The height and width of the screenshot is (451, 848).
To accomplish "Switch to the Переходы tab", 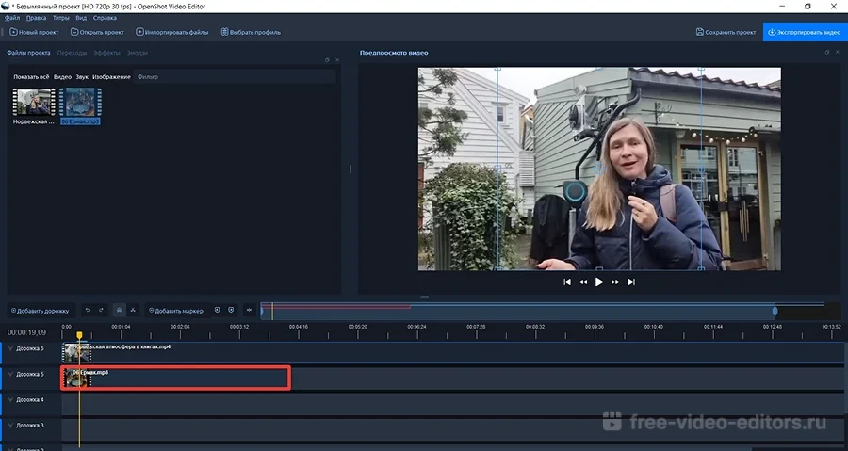I will point(72,53).
